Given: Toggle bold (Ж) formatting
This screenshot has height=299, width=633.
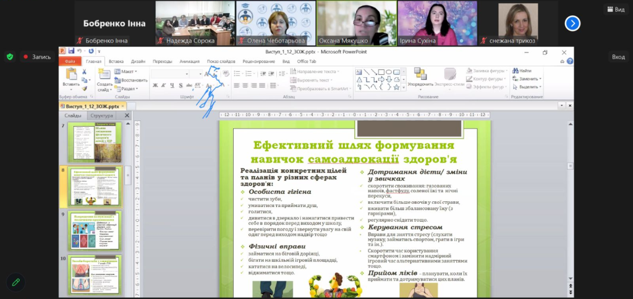Looking at the screenshot, I should click(155, 86).
